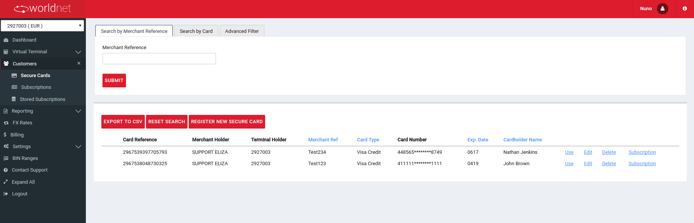
Task: Click the Dashboard gauge icon
Action: 6,40
